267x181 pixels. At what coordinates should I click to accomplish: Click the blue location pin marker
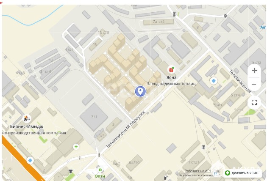[x=140, y=91]
